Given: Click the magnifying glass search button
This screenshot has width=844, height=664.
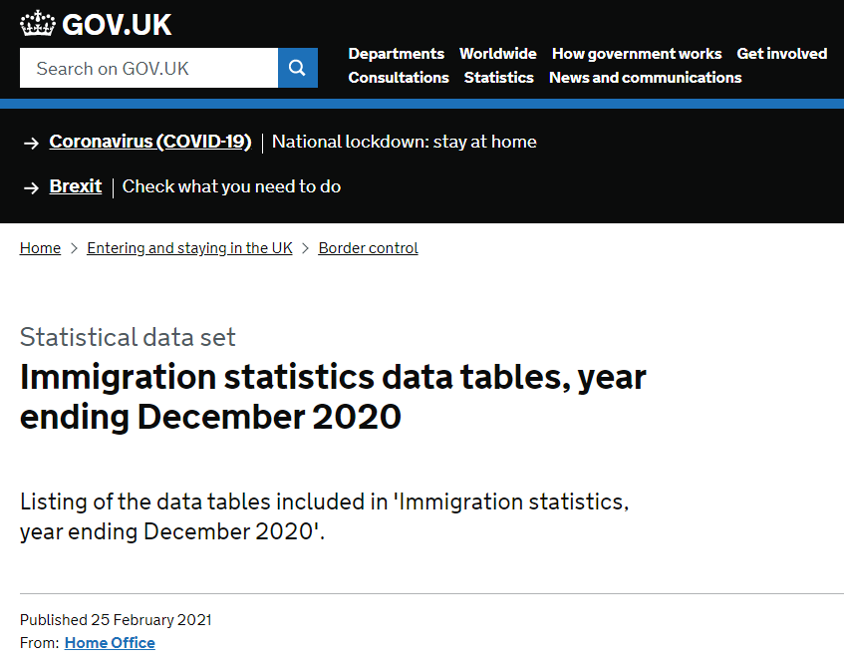Looking at the screenshot, I should pos(297,68).
